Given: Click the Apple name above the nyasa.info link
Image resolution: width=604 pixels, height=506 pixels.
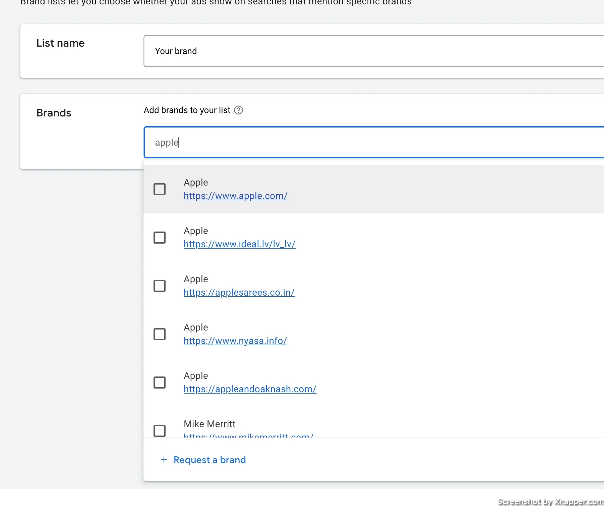Looking at the screenshot, I should [196, 327].
